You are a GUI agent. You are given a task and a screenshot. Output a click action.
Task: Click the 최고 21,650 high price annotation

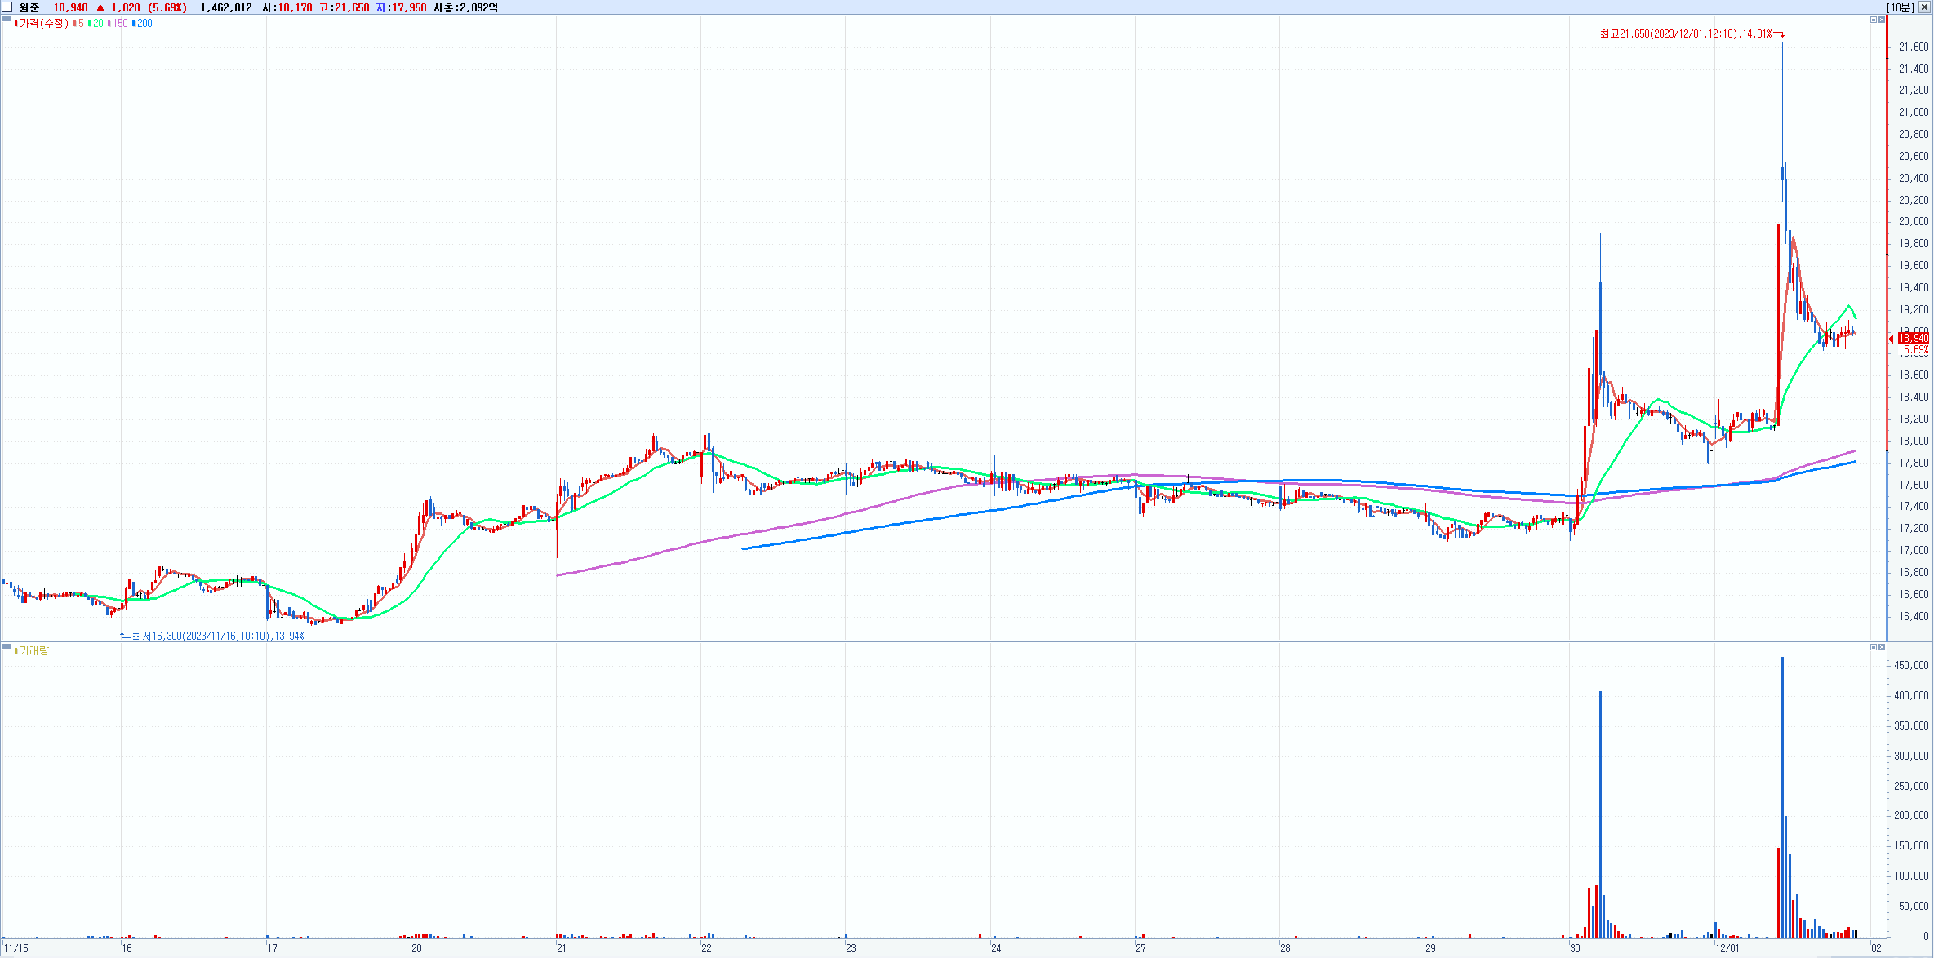(1687, 33)
